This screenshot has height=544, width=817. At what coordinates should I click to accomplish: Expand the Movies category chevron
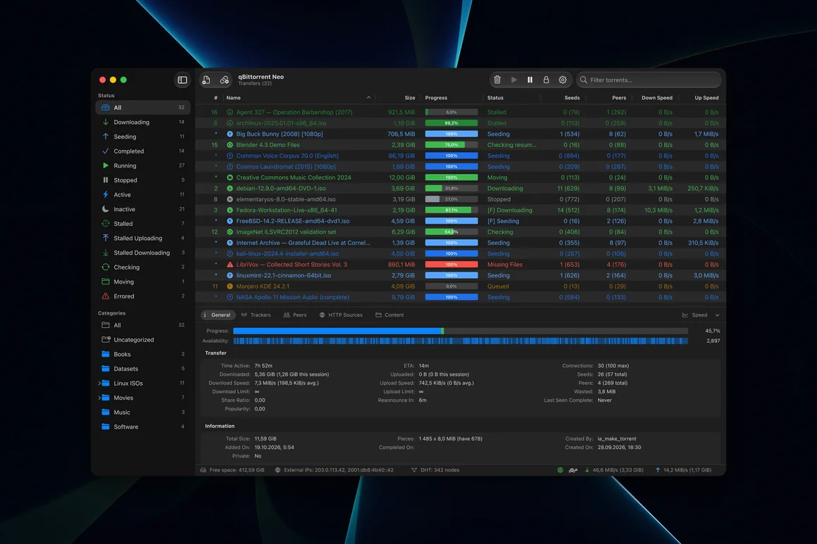[x=99, y=398]
